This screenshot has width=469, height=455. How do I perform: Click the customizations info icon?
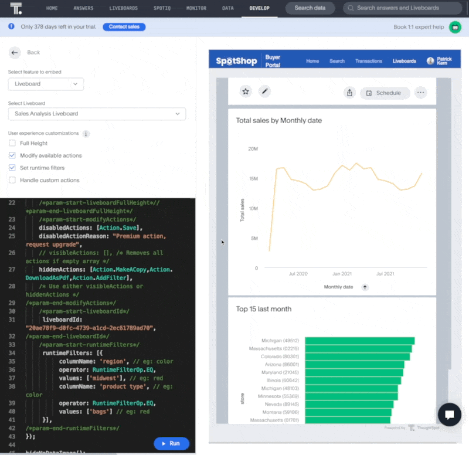86,134
